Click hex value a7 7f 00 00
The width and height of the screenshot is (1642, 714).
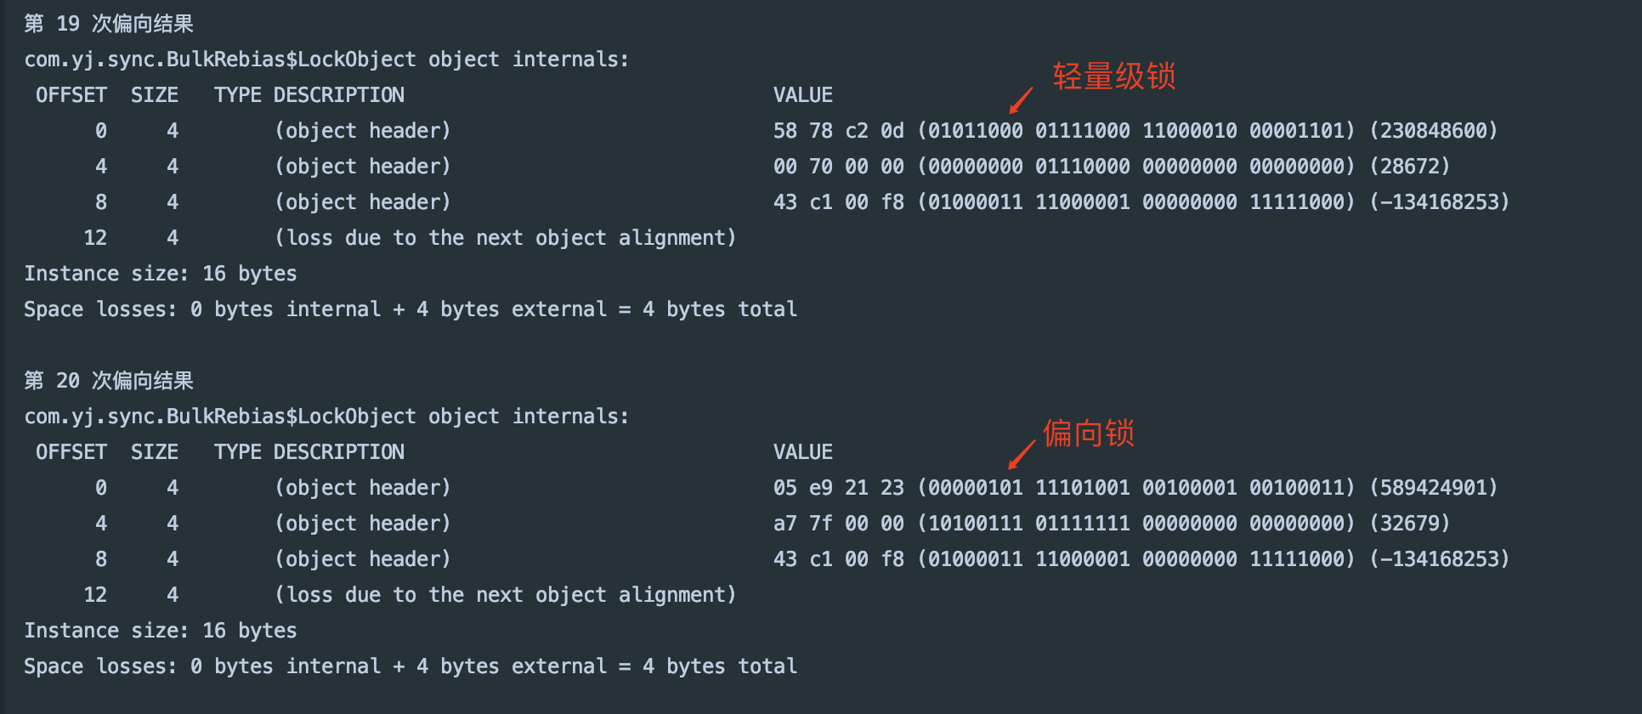pyautogui.click(x=838, y=524)
